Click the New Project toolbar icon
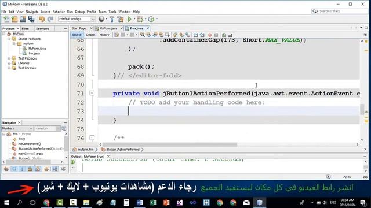This screenshot has height=208, width=371. tap(14, 19)
